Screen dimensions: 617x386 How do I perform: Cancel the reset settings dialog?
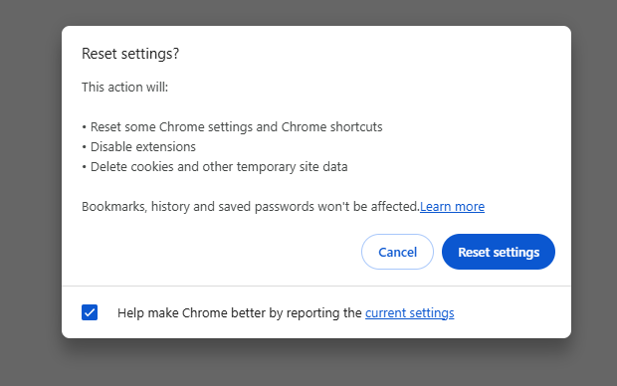(x=397, y=252)
